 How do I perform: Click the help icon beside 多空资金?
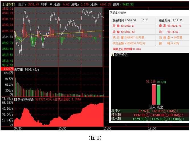click(x=113, y=55)
